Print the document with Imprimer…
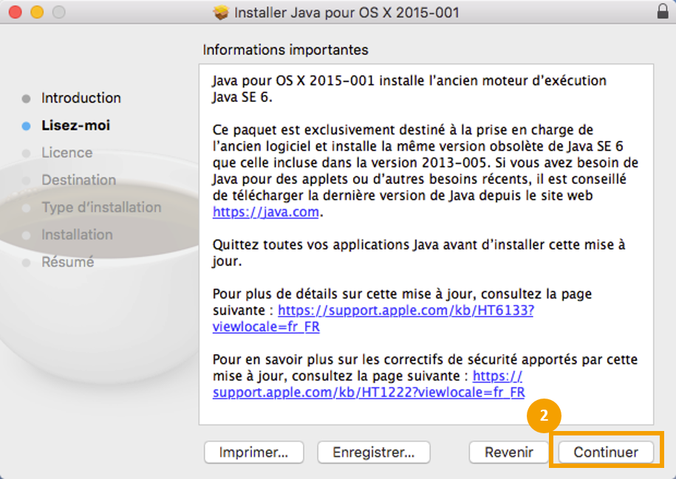This screenshot has height=479, width=676. point(253,452)
